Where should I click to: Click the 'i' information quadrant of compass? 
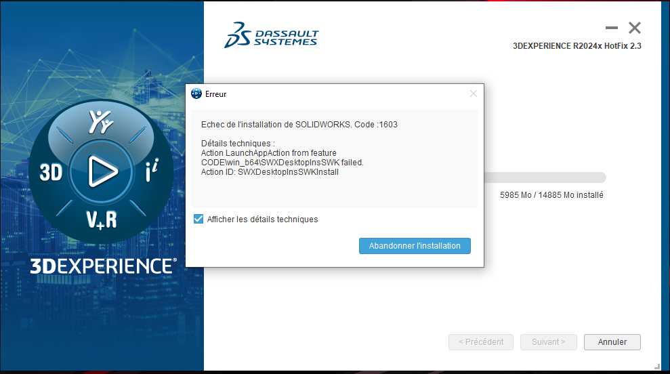pos(152,173)
